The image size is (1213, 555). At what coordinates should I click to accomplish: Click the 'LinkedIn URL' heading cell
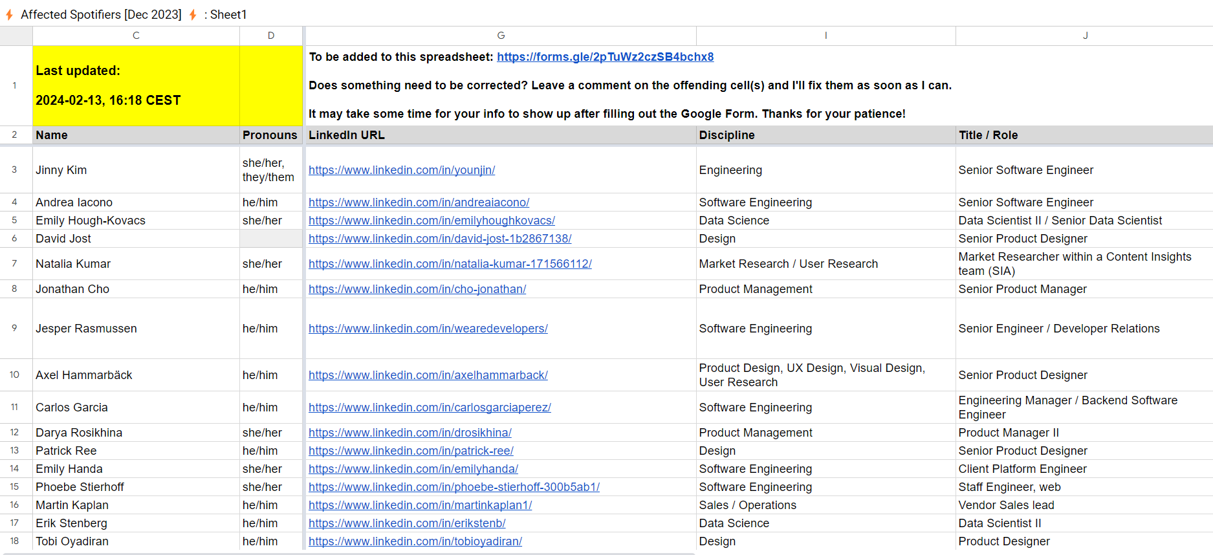click(x=501, y=135)
